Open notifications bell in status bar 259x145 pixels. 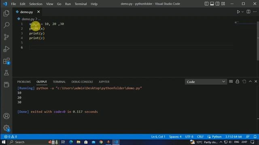(255, 137)
